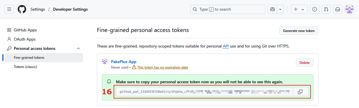This screenshot has height=108, width=359.
Task: Open the create new plus dropdown
Action: [299, 9]
